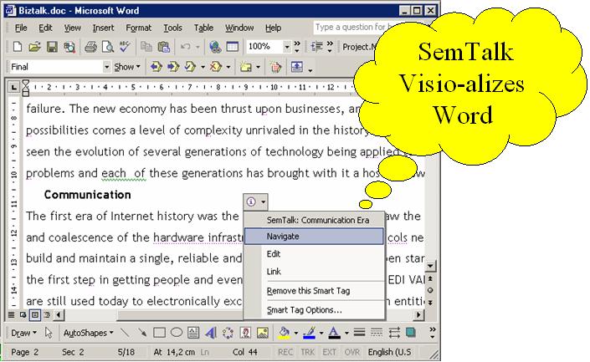The width and height of the screenshot is (590, 362).
Task: Open a file with the folder icon
Action: [x=34, y=47]
